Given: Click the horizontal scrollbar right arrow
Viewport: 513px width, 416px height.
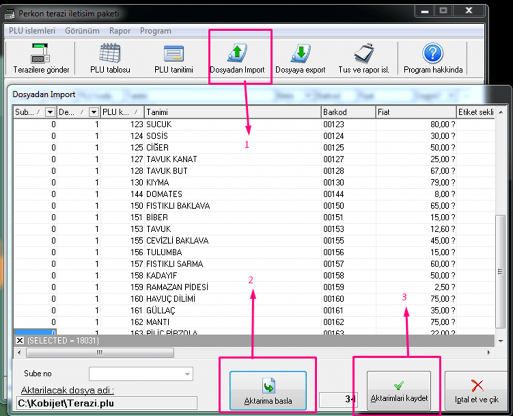Looking at the screenshot, I should 489,353.
